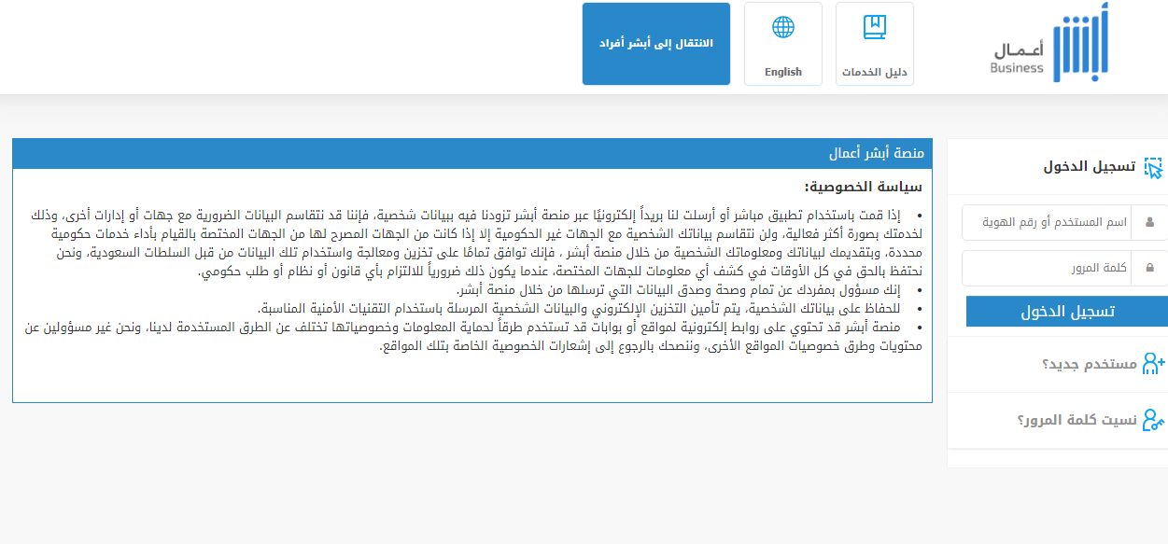The image size is (1168, 544).
Task: Click the Absher Business logo
Action: coord(1049,44)
